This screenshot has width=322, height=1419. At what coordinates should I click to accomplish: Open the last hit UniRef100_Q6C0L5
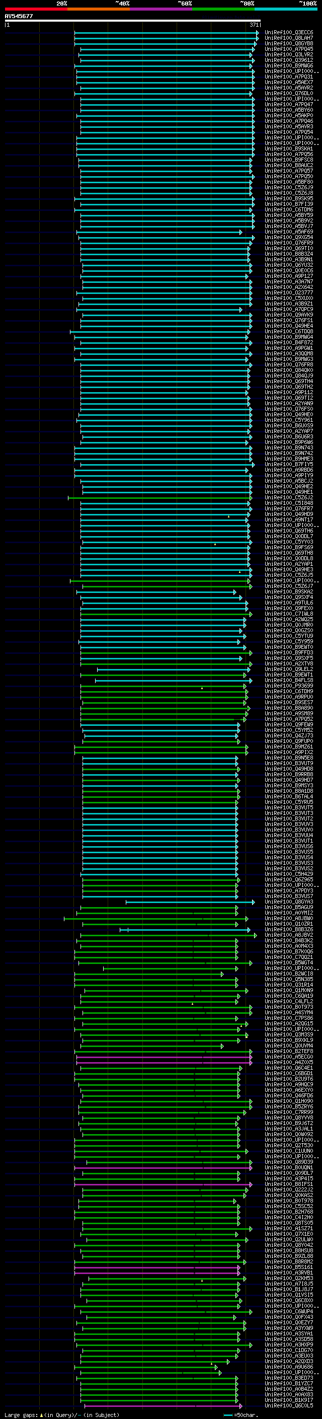(x=289, y=1406)
